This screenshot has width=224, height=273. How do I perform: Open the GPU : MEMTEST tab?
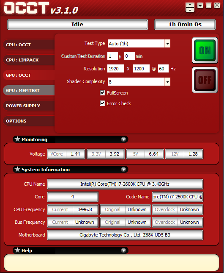coord(29,90)
